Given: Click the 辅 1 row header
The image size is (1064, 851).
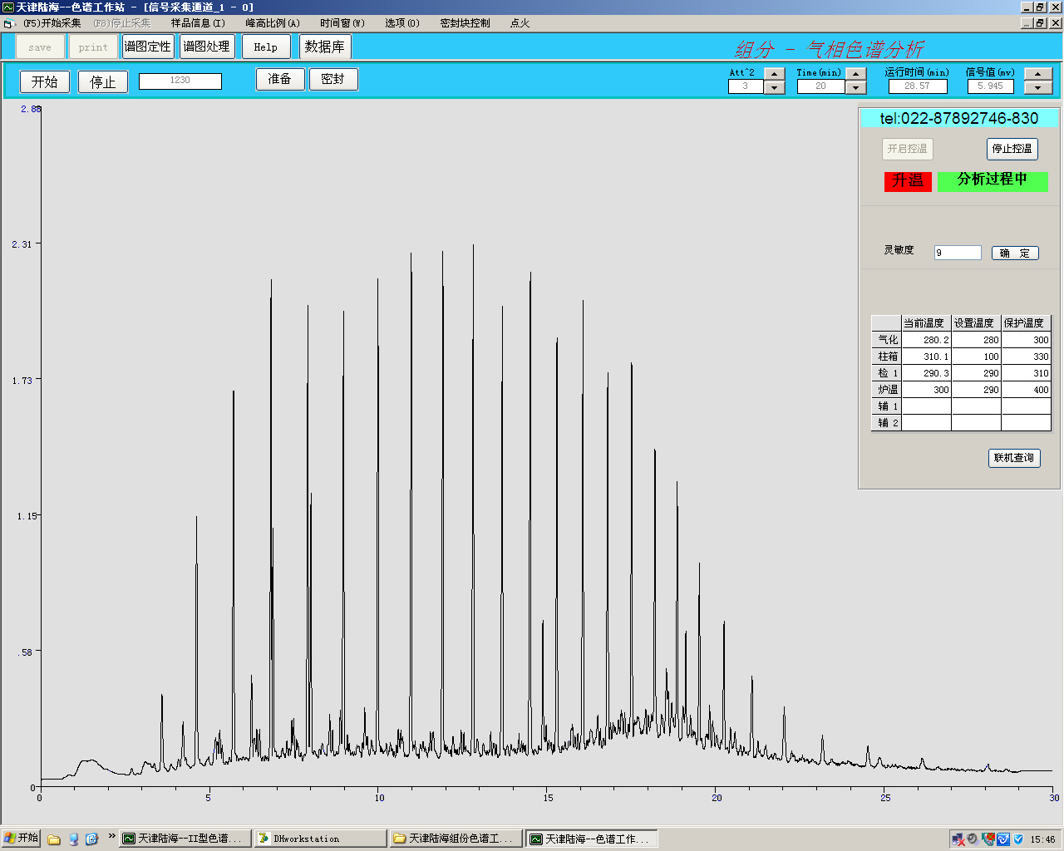Looking at the screenshot, I should point(886,406).
